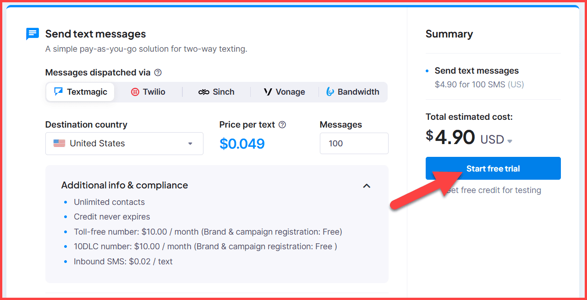The image size is (587, 300).
Task: Open the Messages dispatched via help tooltip
Action: (158, 72)
